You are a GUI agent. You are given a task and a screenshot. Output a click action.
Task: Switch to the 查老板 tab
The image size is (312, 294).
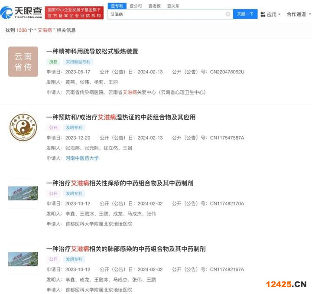154,6
